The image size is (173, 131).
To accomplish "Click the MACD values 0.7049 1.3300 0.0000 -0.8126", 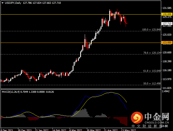I will click(37, 92).
